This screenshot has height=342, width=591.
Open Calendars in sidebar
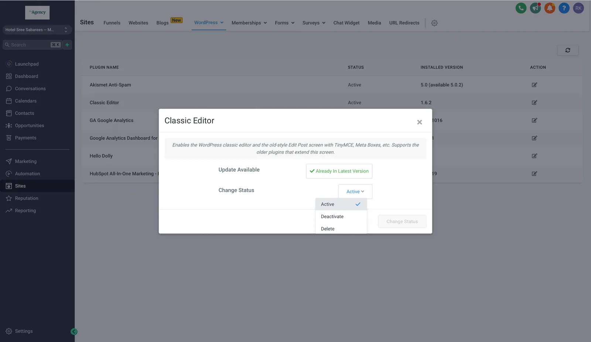pos(25,101)
